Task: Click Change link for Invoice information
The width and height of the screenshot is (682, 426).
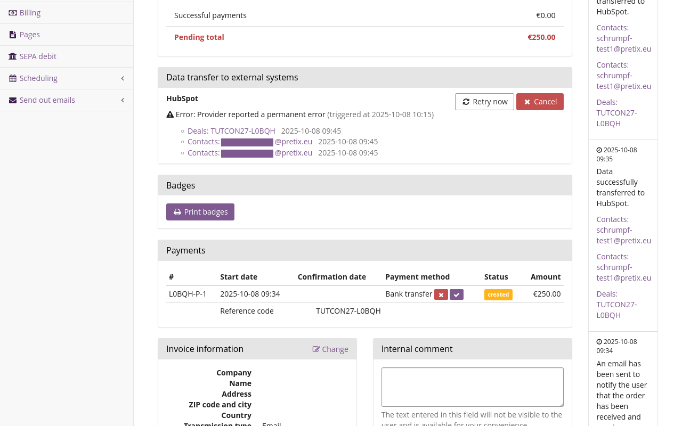Action: pyautogui.click(x=330, y=349)
